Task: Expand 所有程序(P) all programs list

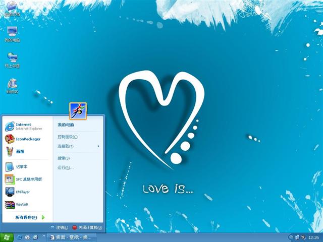Action: [x=30, y=217]
